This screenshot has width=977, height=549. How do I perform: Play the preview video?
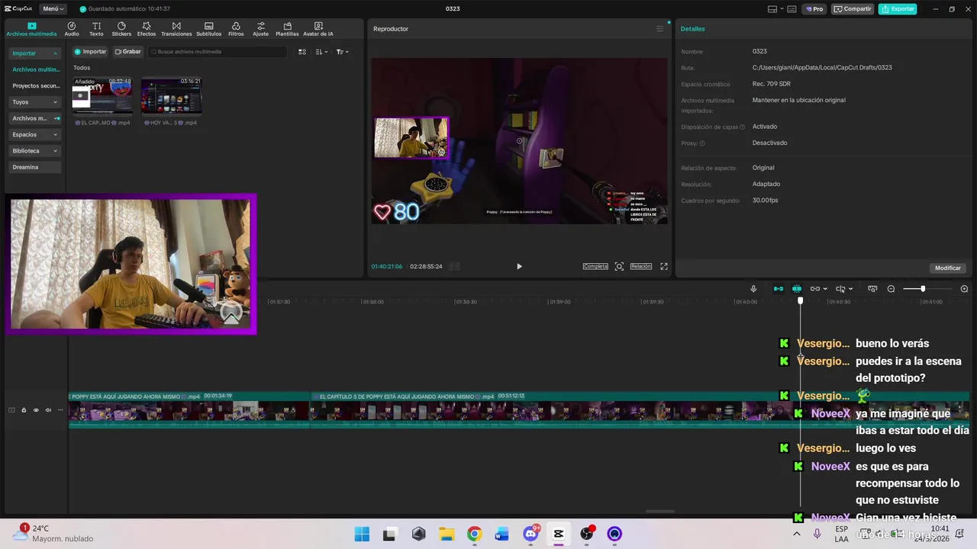coord(519,266)
